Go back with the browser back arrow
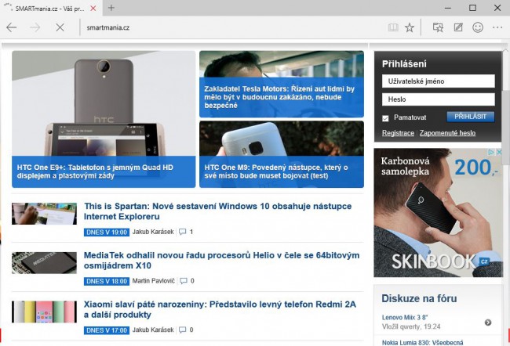The width and height of the screenshot is (510, 346). tap(12, 27)
